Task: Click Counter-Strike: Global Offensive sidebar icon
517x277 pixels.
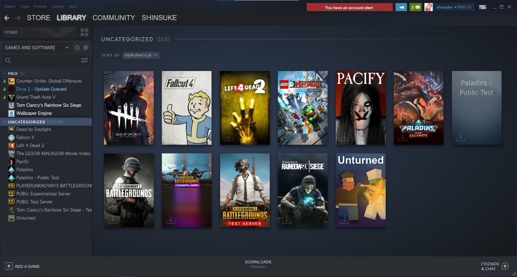Action: pos(12,81)
